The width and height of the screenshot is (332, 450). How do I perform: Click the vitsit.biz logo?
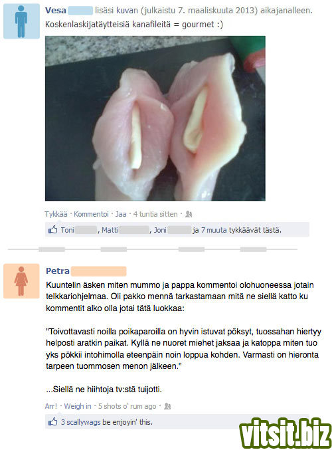[x=286, y=433]
